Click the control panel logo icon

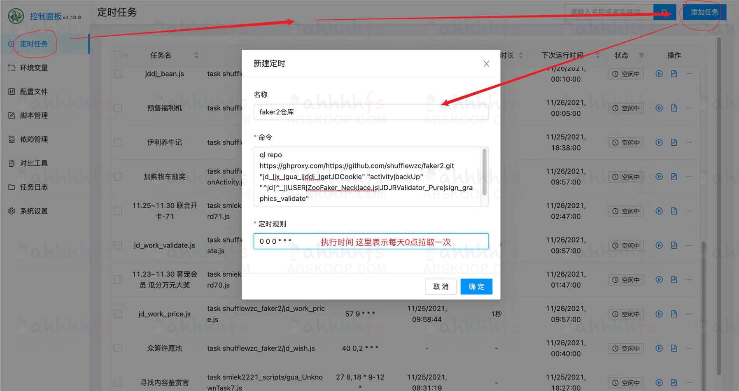[16, 16]
